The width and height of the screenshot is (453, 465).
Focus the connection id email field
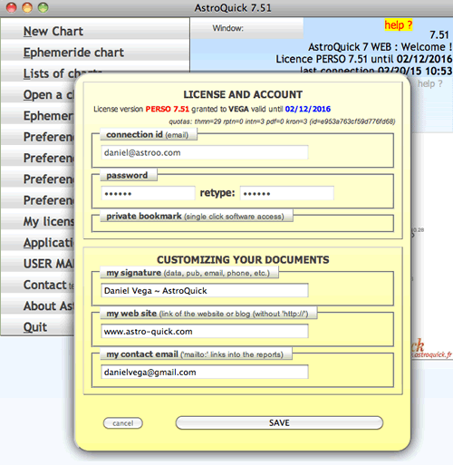205,152
